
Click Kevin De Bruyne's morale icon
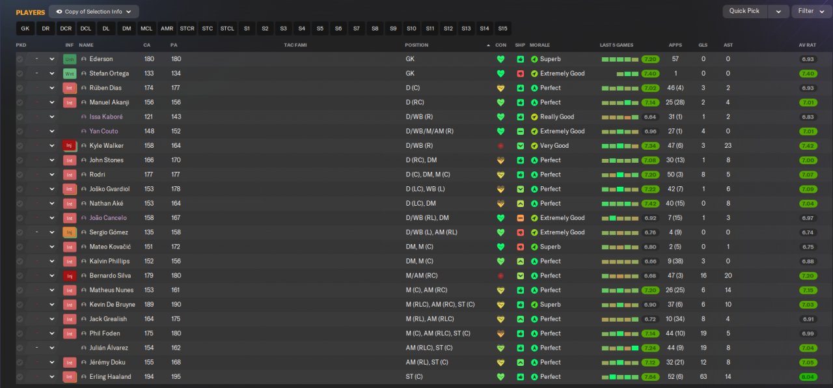[x=534, y=305]
